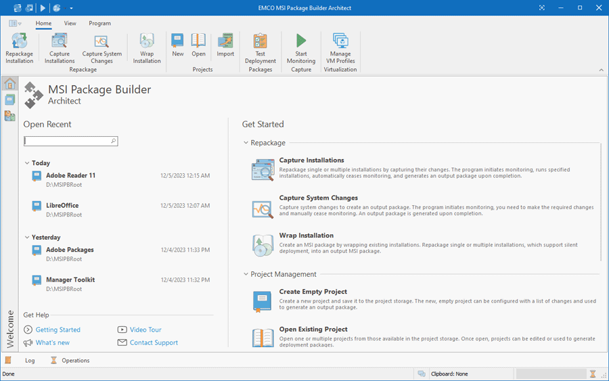Collapse the ribbon with the up chevron
Screen dimensions: 609x381
point(602,70)
